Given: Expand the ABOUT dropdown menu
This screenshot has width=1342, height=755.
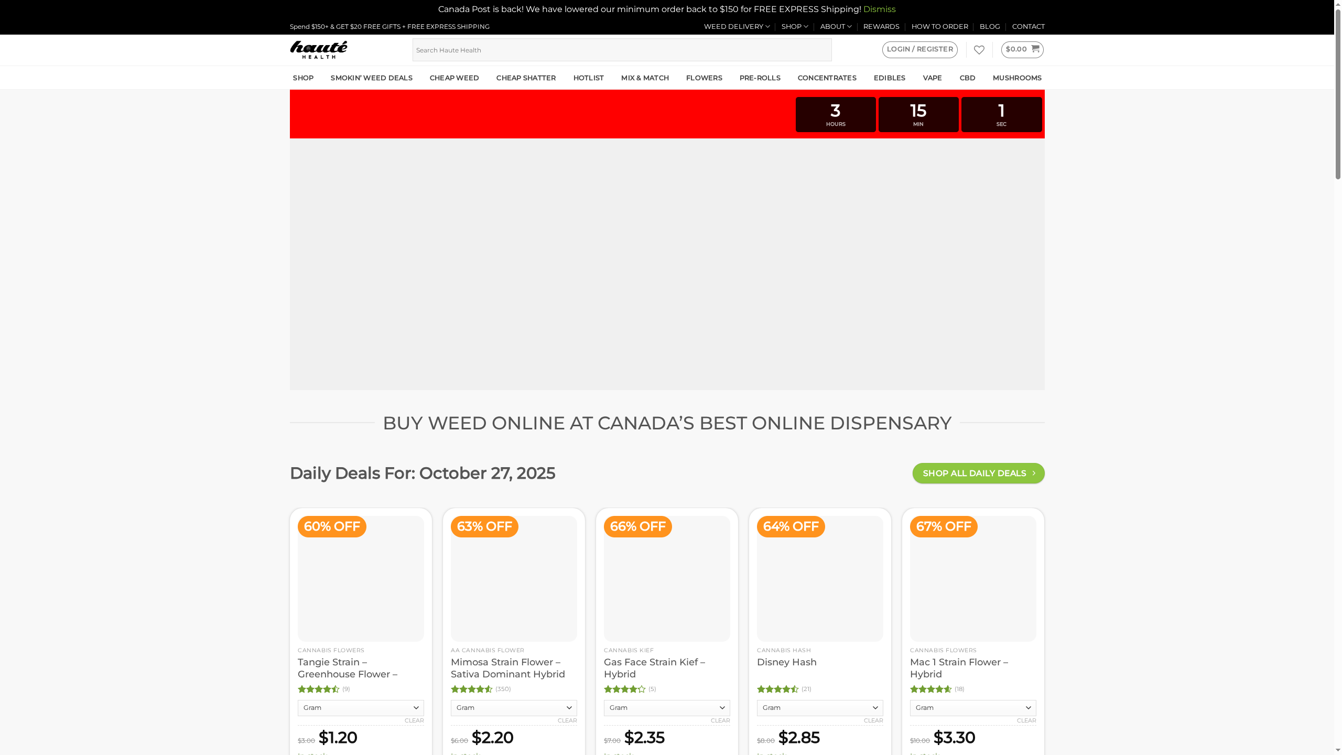Looking at the screenshot, I should click(835, 26).
